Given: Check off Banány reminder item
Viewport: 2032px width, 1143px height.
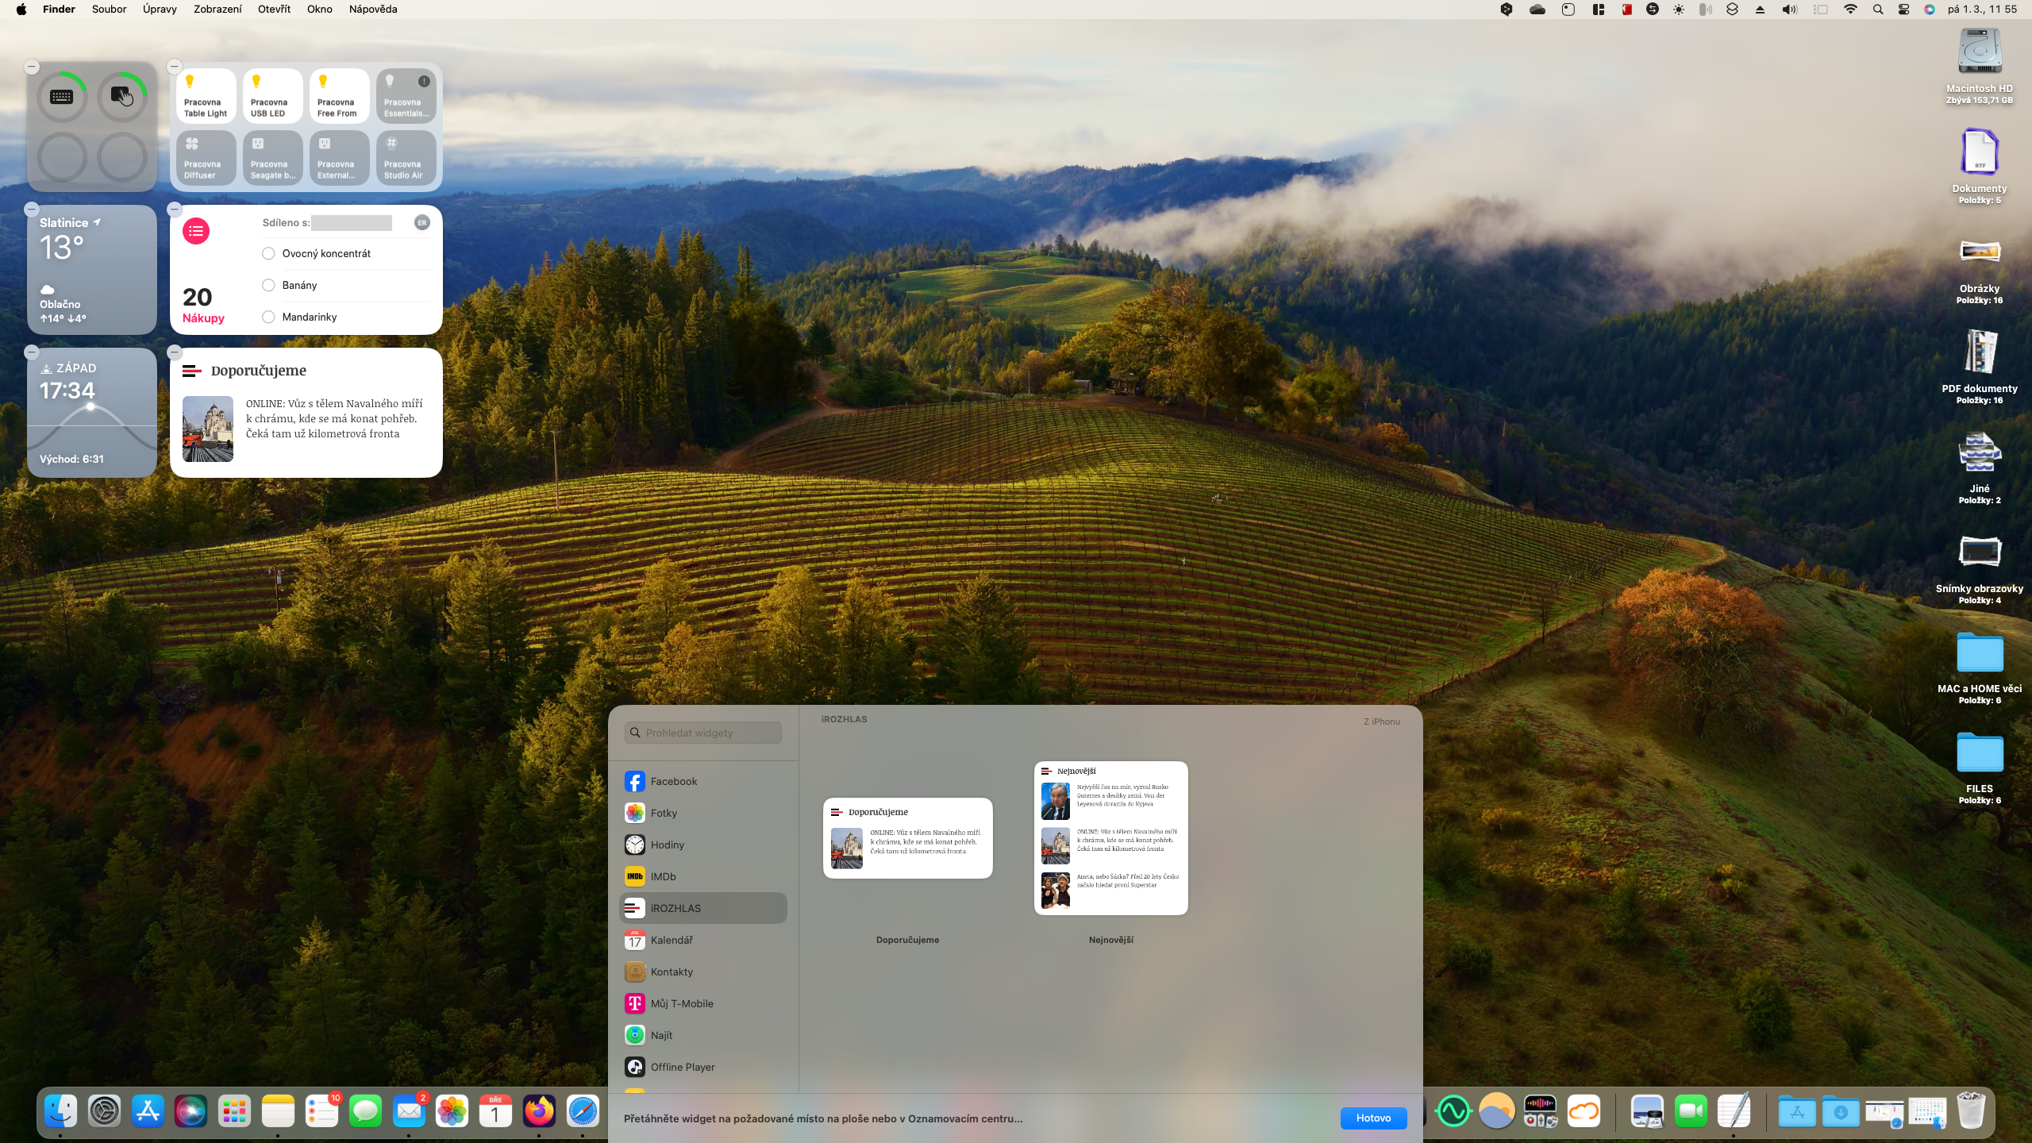Looking at the screenshot, I should pyautogui.click(x=268, y=285).
